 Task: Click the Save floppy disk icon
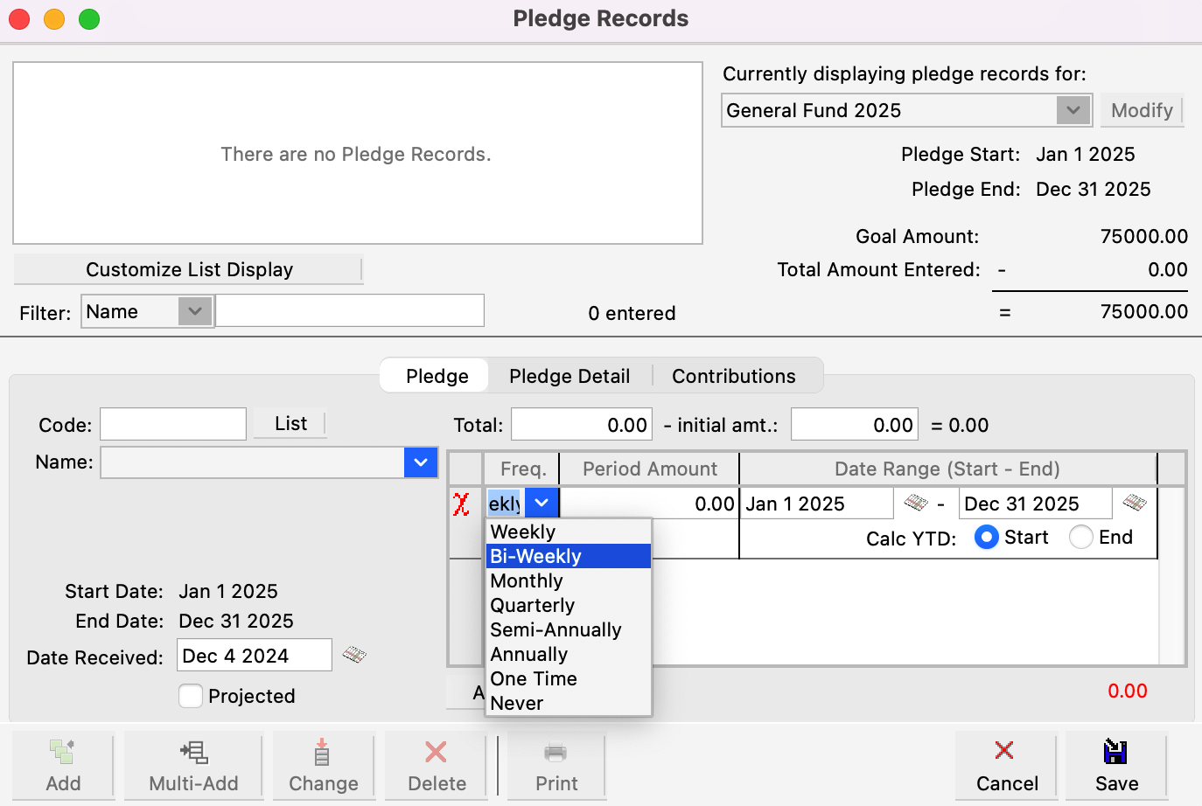pos(1115,752)
